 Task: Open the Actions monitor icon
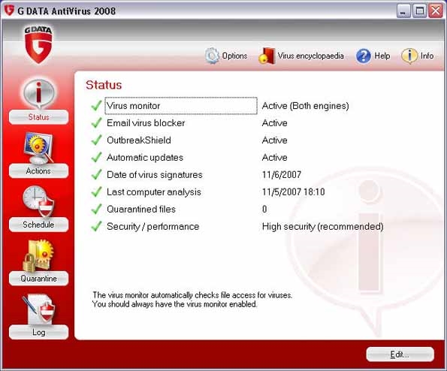click(x=38, y=148)
